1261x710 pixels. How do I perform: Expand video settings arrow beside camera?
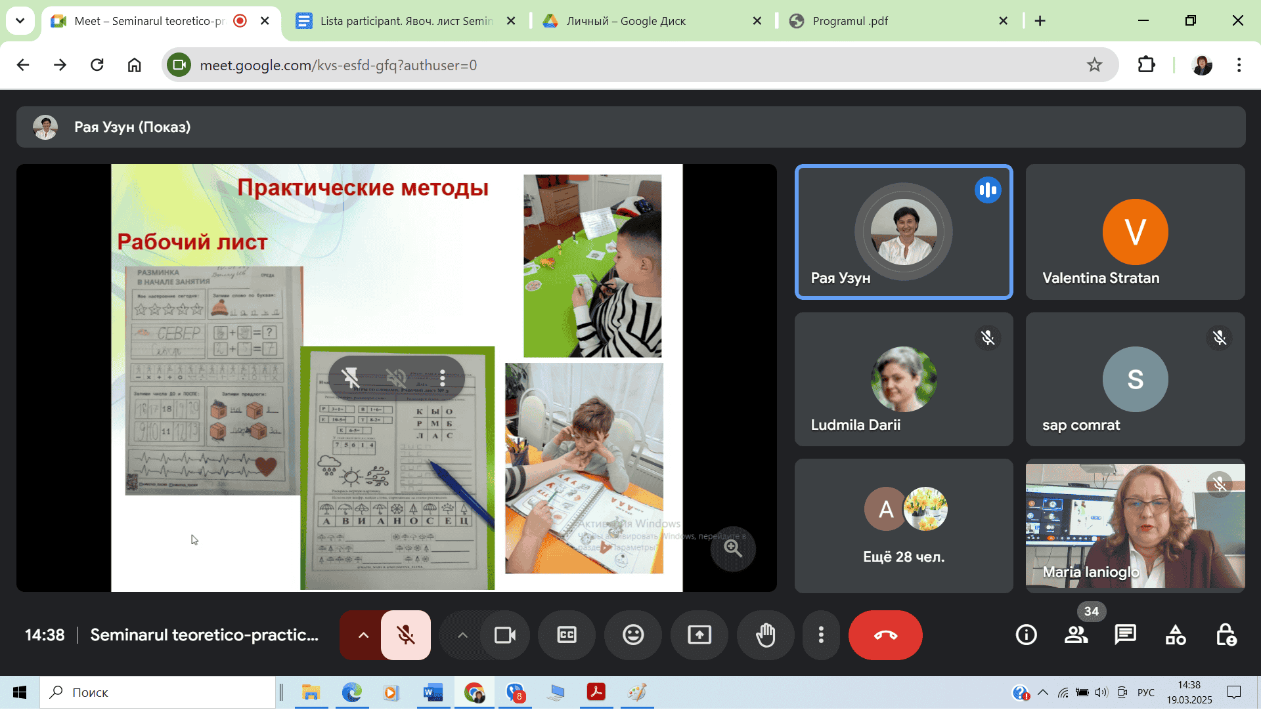coord(462,635)
